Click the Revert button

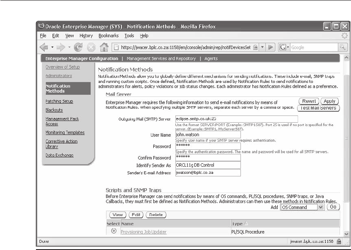tap(309, 101)
